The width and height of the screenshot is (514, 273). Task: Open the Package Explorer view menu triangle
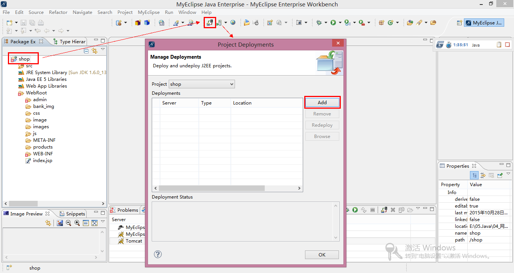coord(103,50)
